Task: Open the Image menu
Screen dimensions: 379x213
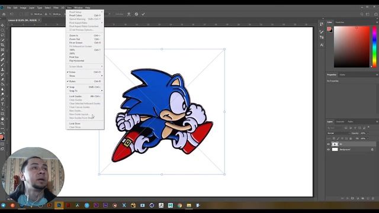Action: (23, 8)
